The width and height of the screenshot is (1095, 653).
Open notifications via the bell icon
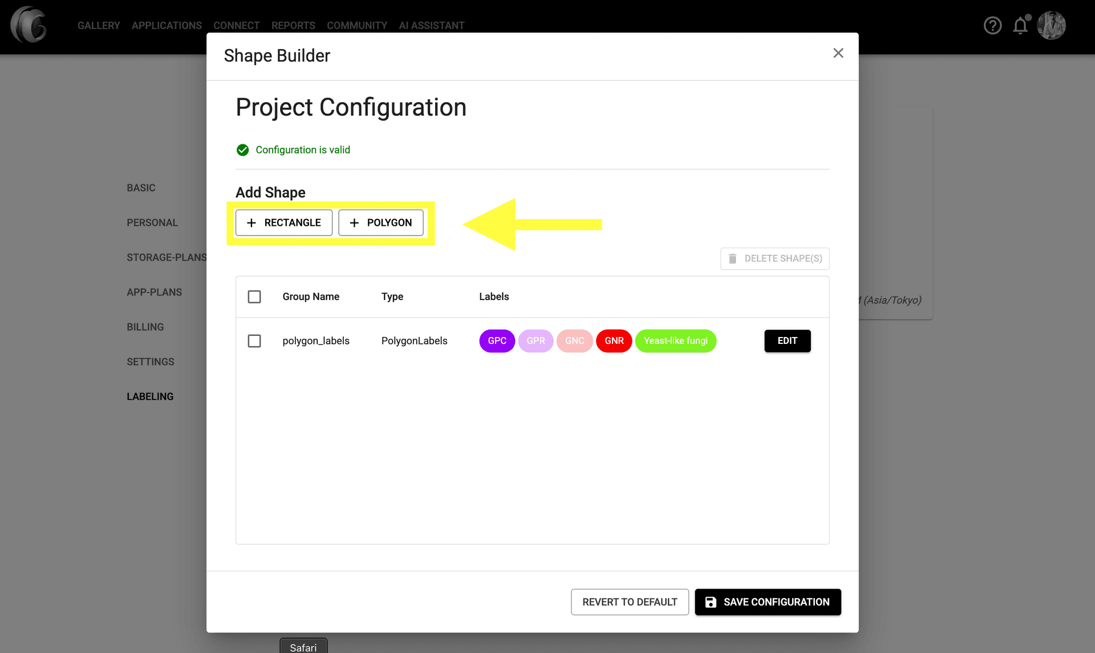pyautogui.click(x=1021, y=25)
